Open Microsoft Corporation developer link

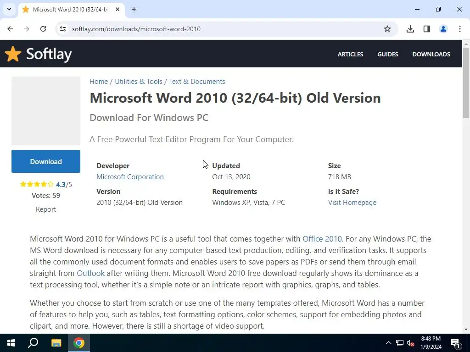click(x=130, y=176)
